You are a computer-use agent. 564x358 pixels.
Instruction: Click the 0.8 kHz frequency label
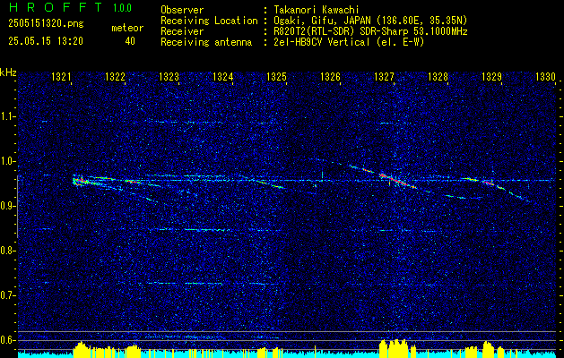pyautogui.click(x=8, y=251)
